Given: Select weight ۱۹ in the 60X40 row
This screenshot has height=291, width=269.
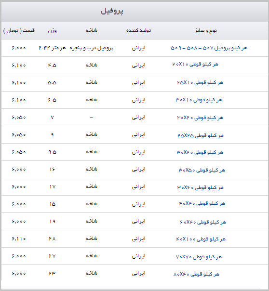Looking at the screenshot, I should pyautogui.click(x=53, y=222).
